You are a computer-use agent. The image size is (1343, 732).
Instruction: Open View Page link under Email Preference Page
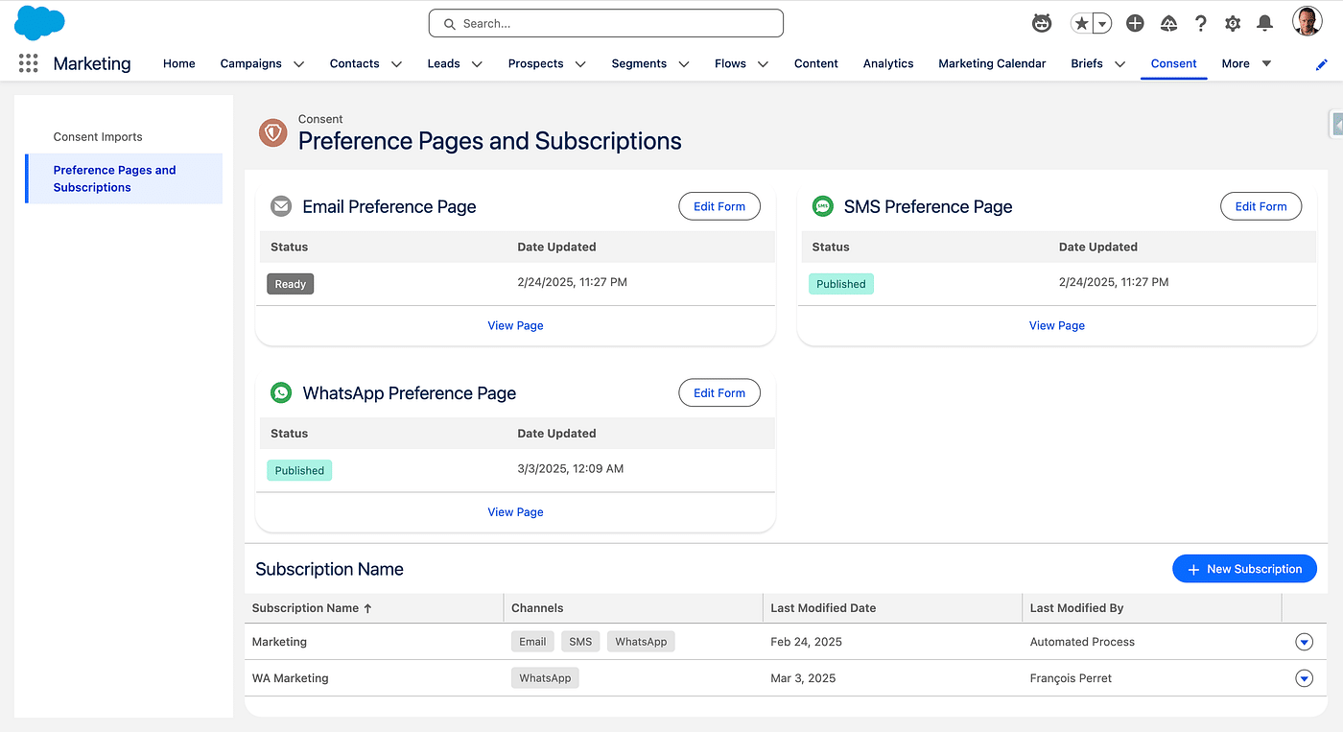tap(515, 325)
